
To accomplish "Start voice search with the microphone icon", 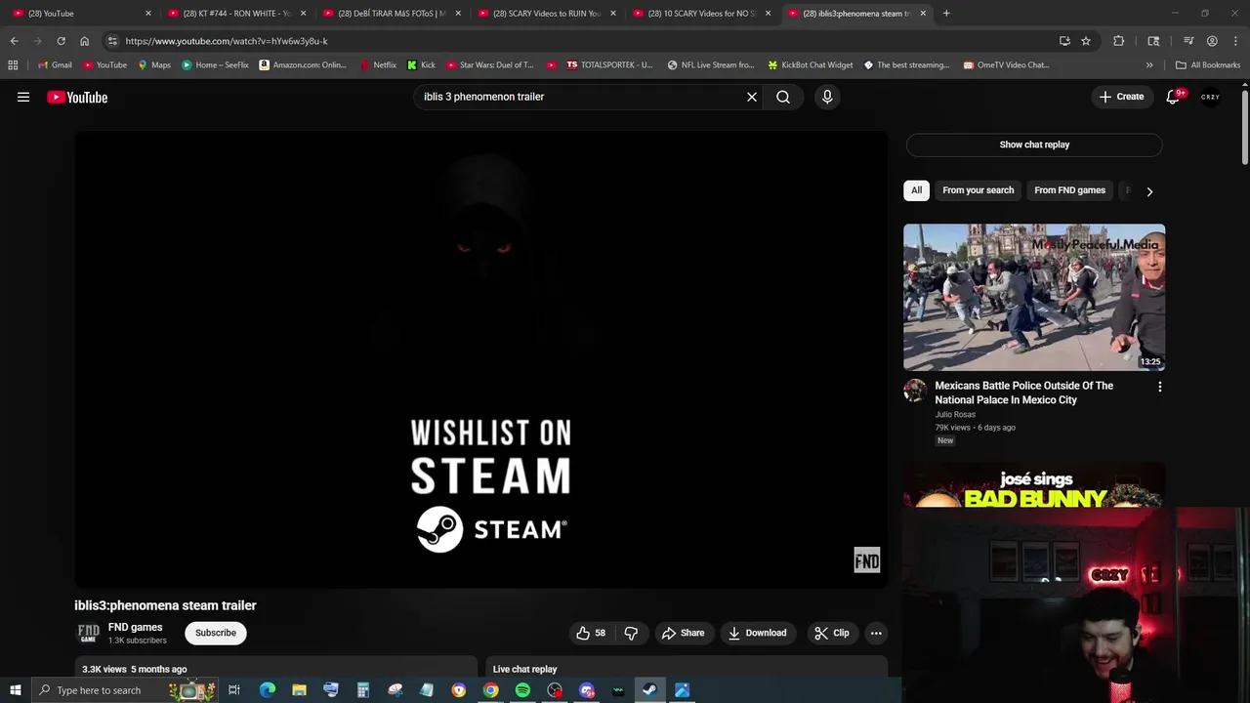I will (x=827, y=97).
